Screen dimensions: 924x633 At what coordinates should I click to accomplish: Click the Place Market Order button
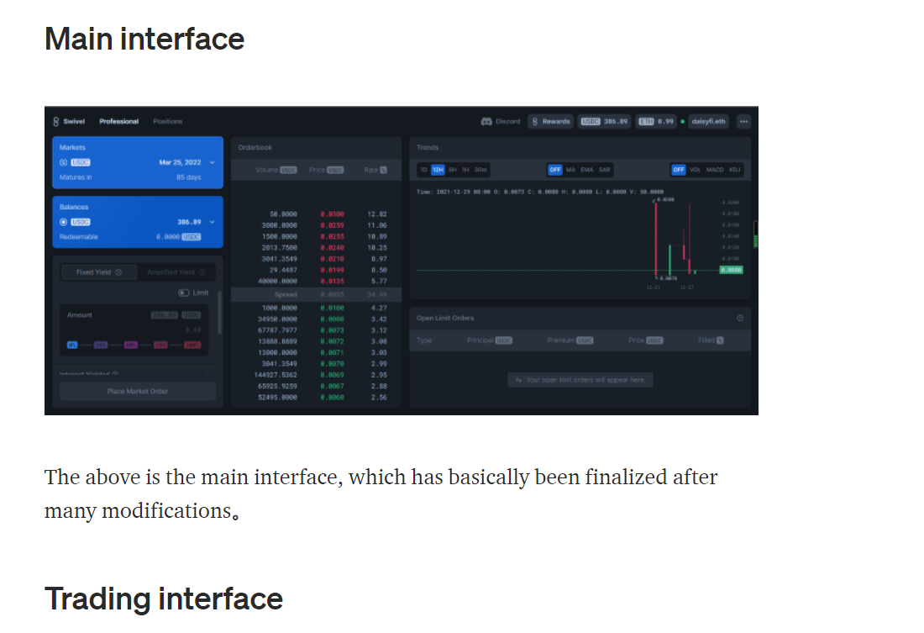138,392
